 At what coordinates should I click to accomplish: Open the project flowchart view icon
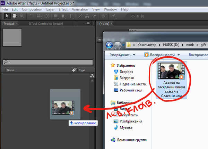tap(92, 76)
